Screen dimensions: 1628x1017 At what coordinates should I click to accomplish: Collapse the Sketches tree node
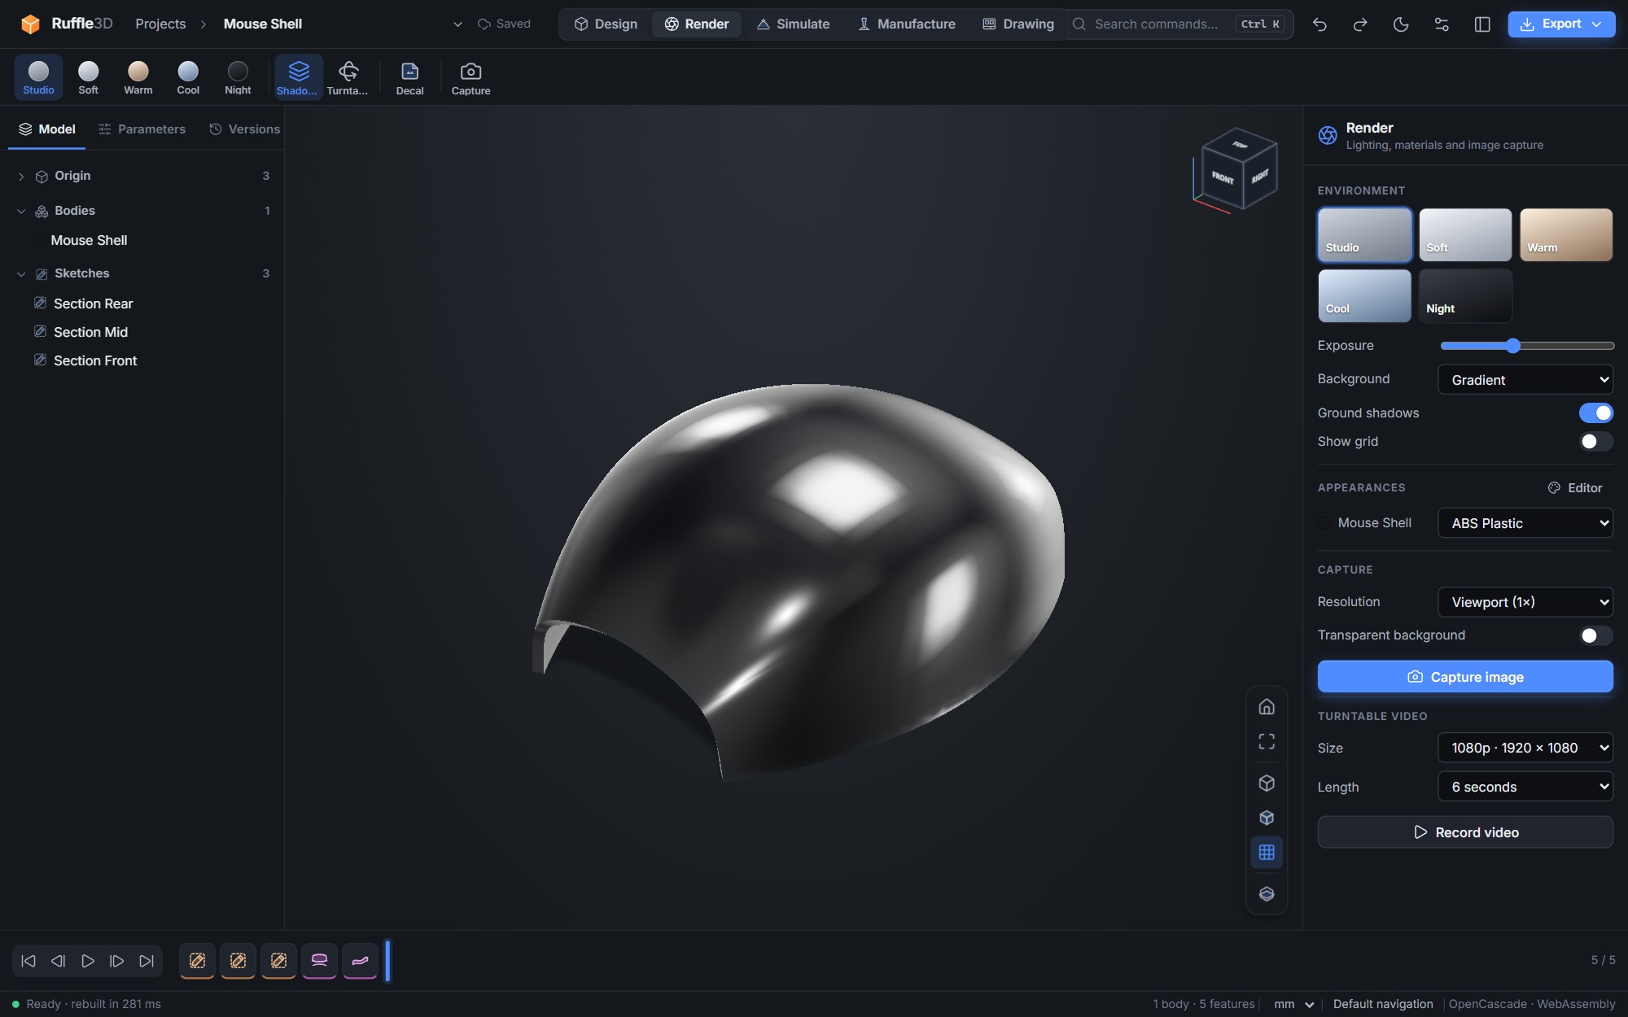coord(21,274)
